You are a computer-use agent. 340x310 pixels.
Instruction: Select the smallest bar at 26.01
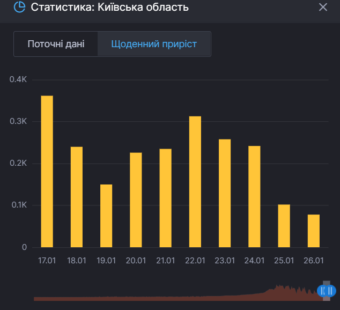(x=314, y=231)
